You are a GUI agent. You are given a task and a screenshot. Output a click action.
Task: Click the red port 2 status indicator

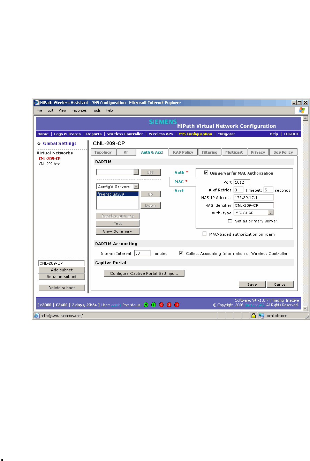pyautogui.click(x=161, y=305)
